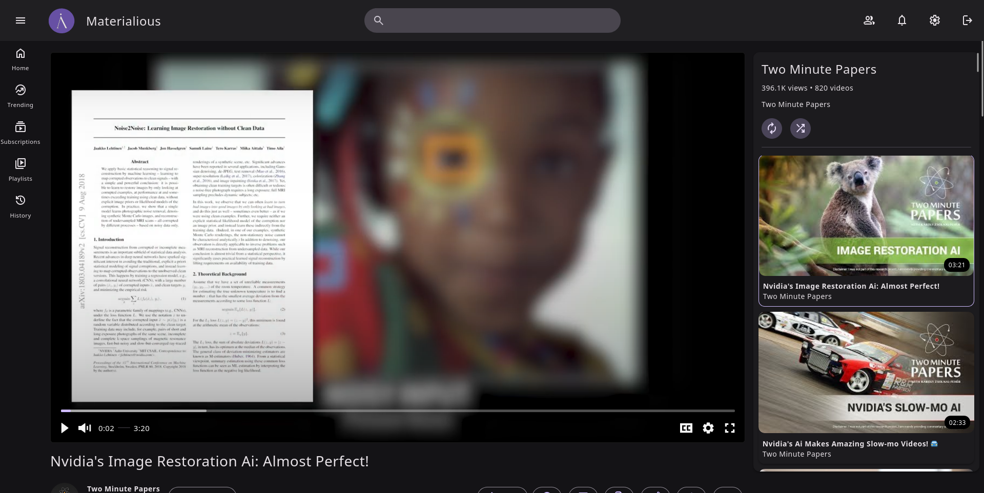
Task: Open the hamburger navigation menu
Action: coord(20,20)
